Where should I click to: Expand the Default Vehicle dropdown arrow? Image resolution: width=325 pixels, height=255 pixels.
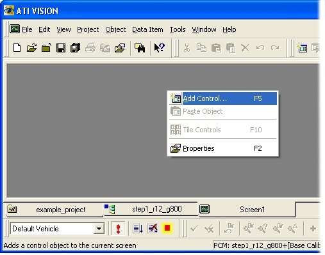pyautogui.click(x=99, y=229)
